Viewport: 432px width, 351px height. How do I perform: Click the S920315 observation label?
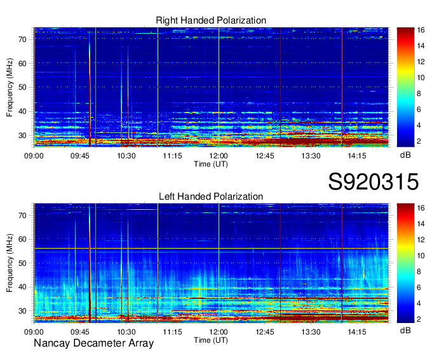(x=374, y=182)
